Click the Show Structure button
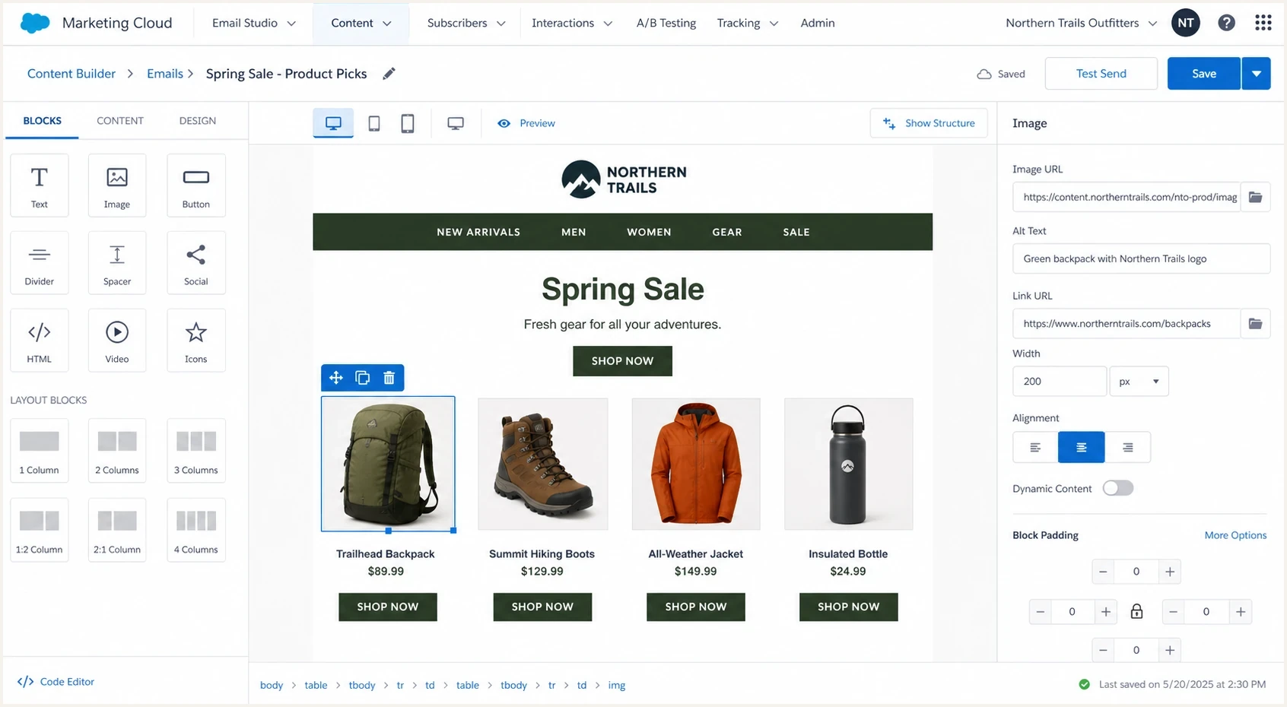Image resolution: width=1287 pixels, height=707 pixels. (x=929, y=123)
